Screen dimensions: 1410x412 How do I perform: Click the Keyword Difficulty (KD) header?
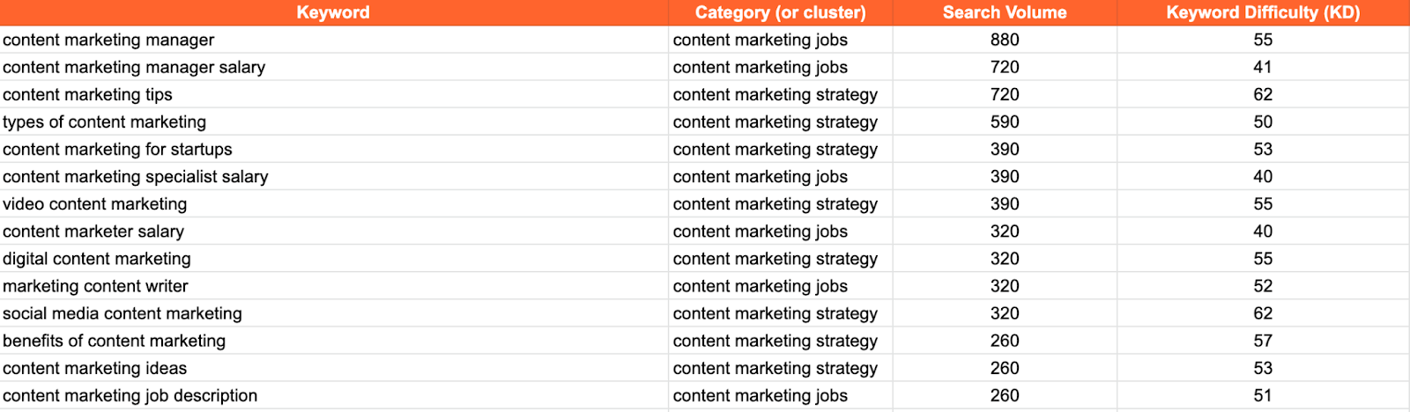pyautogui.click(x=1263, y=12)
